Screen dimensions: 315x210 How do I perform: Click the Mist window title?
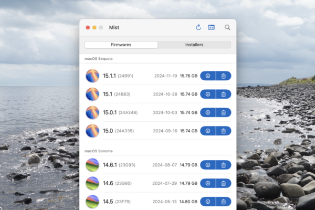tap(114, 27)
